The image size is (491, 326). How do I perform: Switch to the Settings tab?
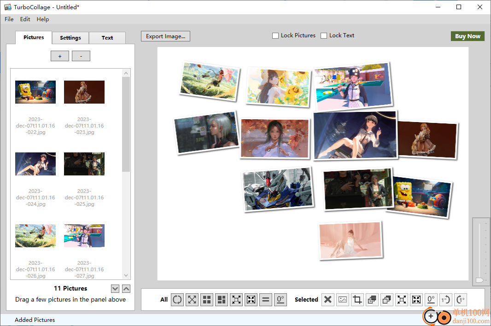click(70, 38)
